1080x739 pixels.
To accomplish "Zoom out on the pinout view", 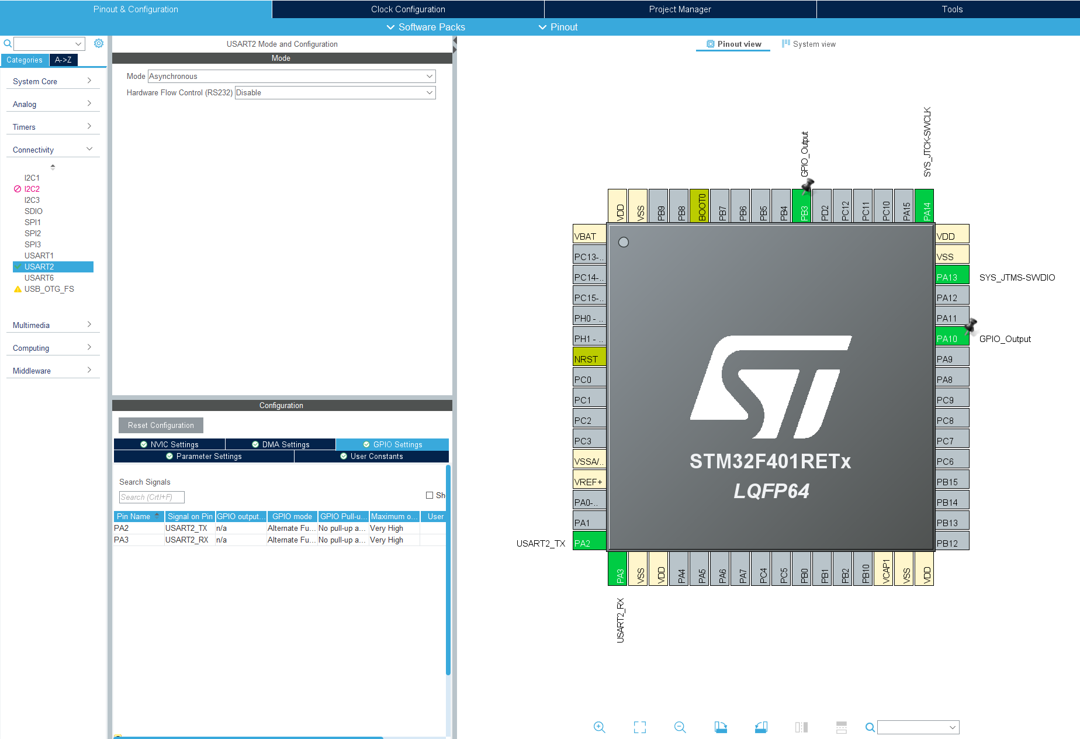I will tap(680, 727).
